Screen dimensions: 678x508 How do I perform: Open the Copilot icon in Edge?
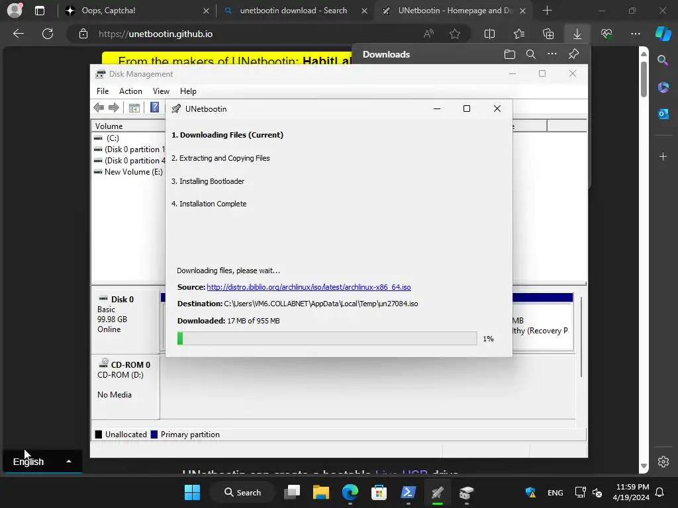(663, 34)
